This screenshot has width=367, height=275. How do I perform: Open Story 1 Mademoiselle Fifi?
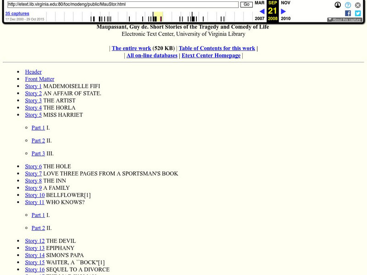coord(33,86)
